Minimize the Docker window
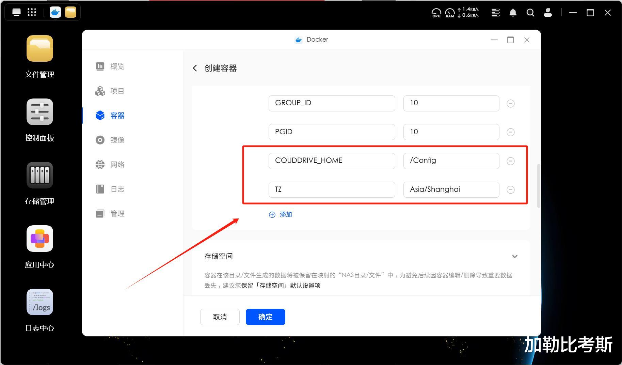The width and height of the screenshot is (622, 365). pos(494,40)
